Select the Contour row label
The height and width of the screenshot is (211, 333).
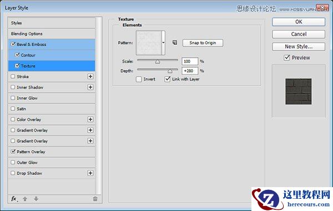tap(28, 55)
